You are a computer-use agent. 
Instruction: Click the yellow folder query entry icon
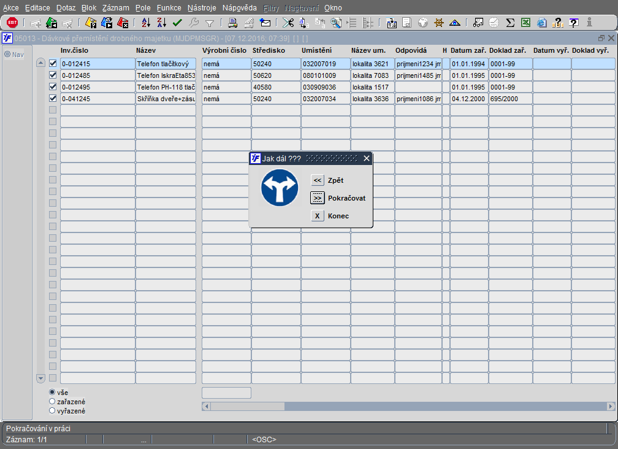pyautogui.click(x=91, y=23)
